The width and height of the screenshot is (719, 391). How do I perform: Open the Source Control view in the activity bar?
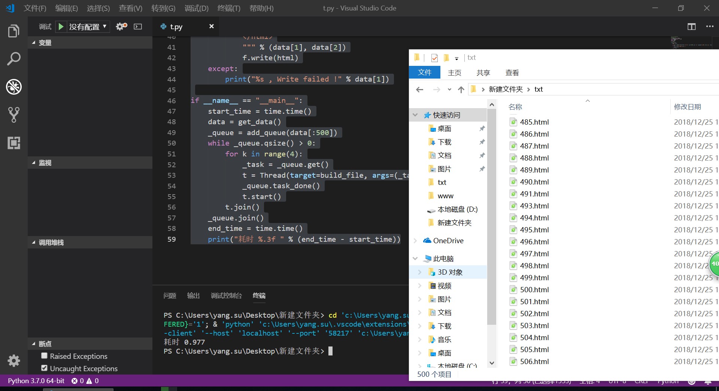point(14,115)
